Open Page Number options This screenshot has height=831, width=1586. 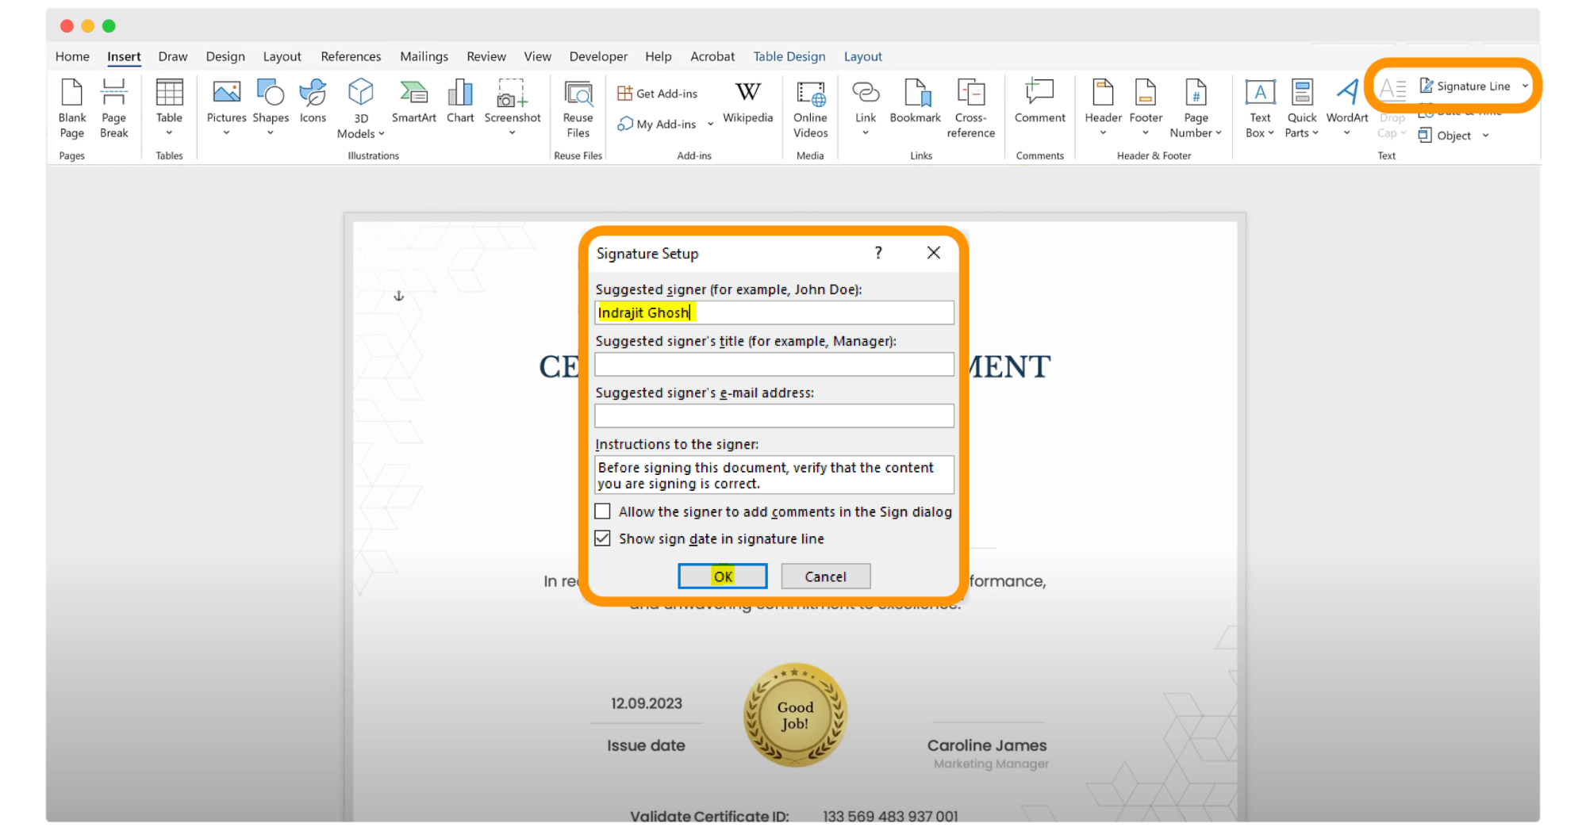click(x=1196, y=109)
